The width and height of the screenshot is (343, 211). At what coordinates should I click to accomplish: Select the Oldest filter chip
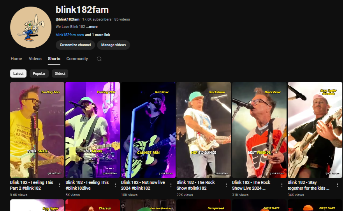(60, 73)
